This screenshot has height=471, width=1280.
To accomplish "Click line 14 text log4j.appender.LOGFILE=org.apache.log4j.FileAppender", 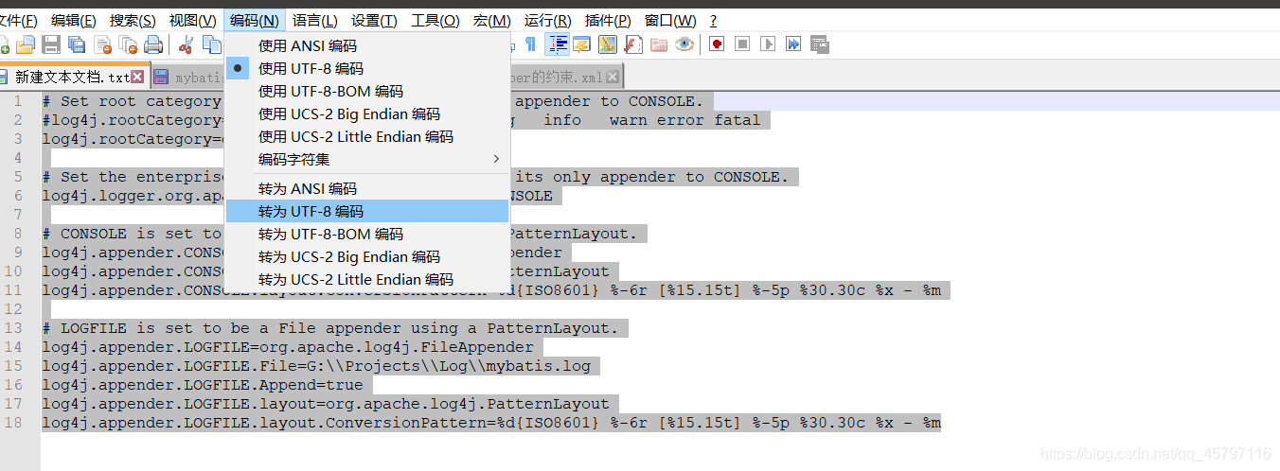I will pos(288,347).
